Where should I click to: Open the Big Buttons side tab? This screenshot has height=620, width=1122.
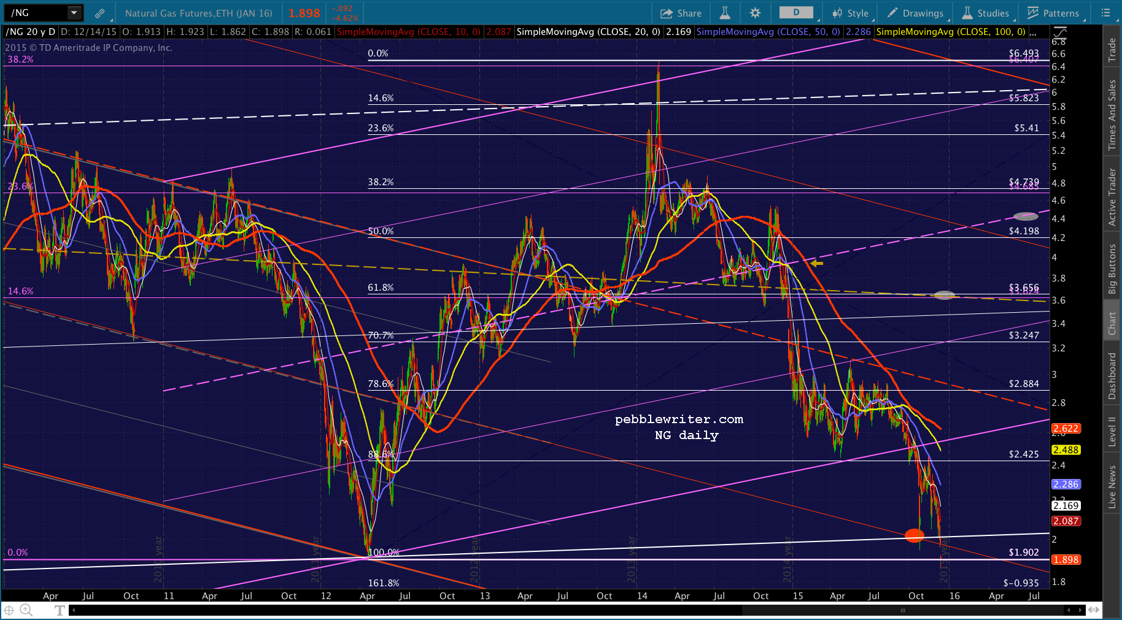pyautogui.click(x=1112, y=269)
